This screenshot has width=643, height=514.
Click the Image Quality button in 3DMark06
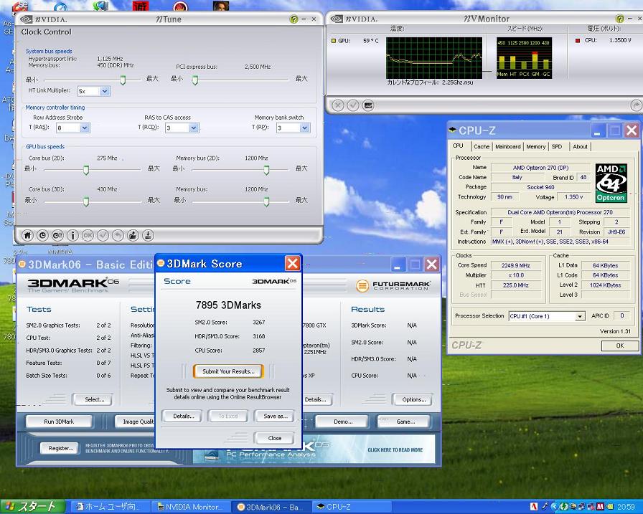point(134,422)
